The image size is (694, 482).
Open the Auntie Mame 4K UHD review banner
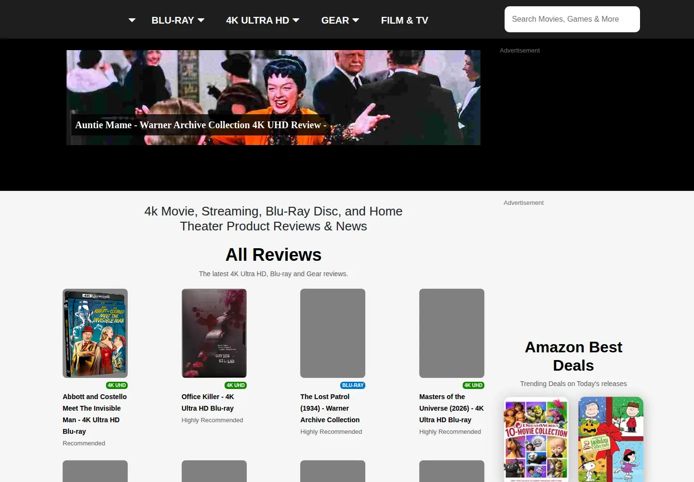[x=273, y=97]
